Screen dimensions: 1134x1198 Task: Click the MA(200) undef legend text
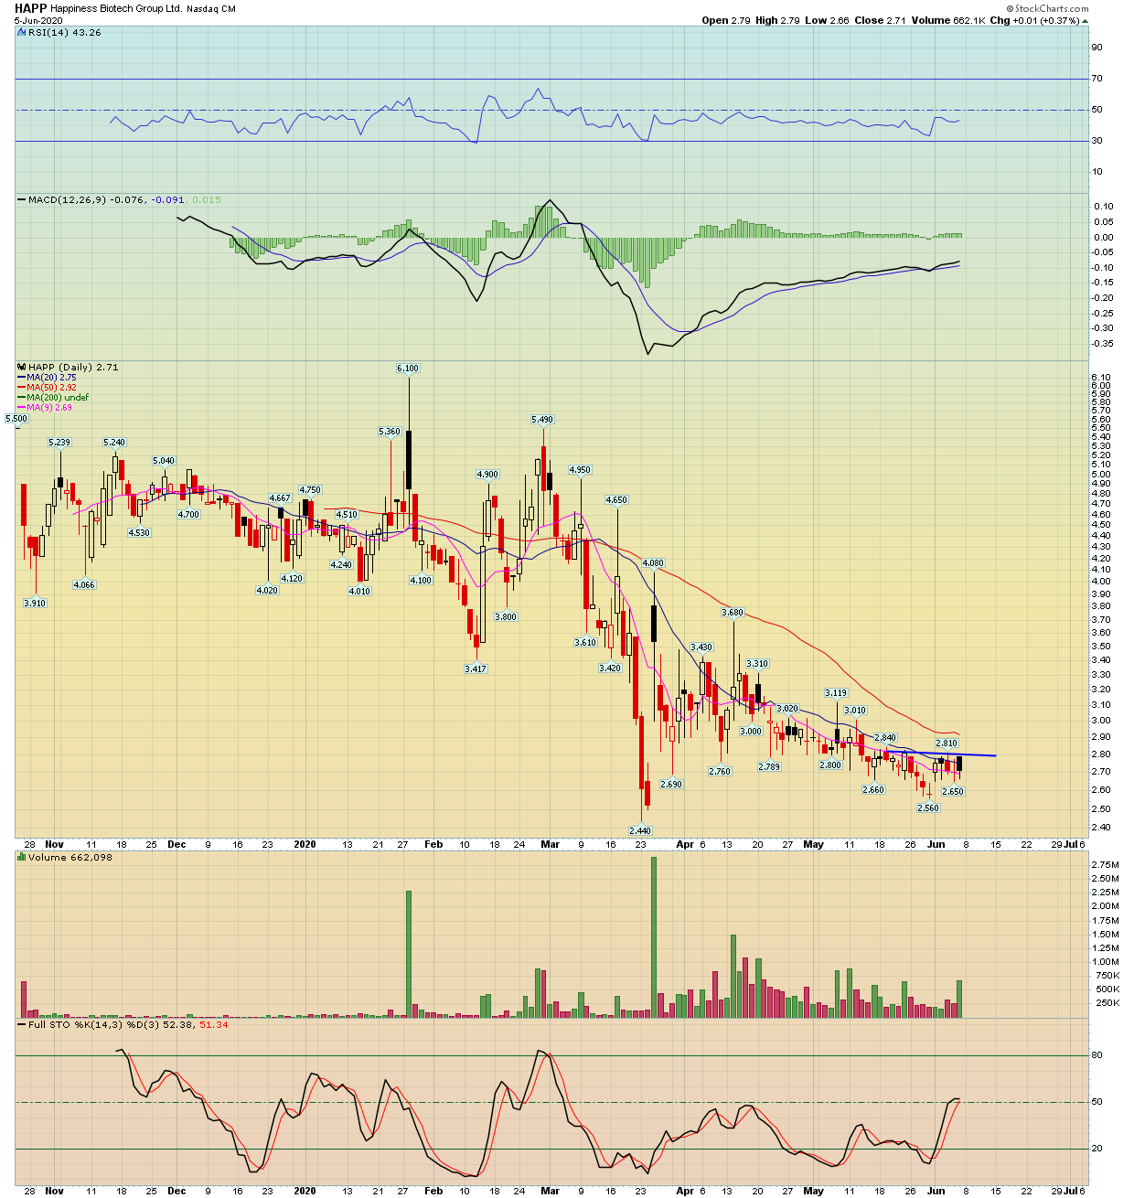pyautogui.click(x=58, y=397)
